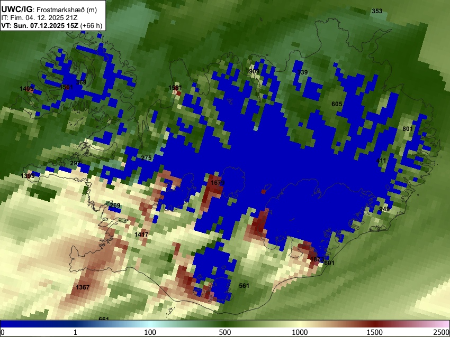The height and width of the screenshot is (337, 450).
Task: Click the map value label 561
Action: (244, 285)
